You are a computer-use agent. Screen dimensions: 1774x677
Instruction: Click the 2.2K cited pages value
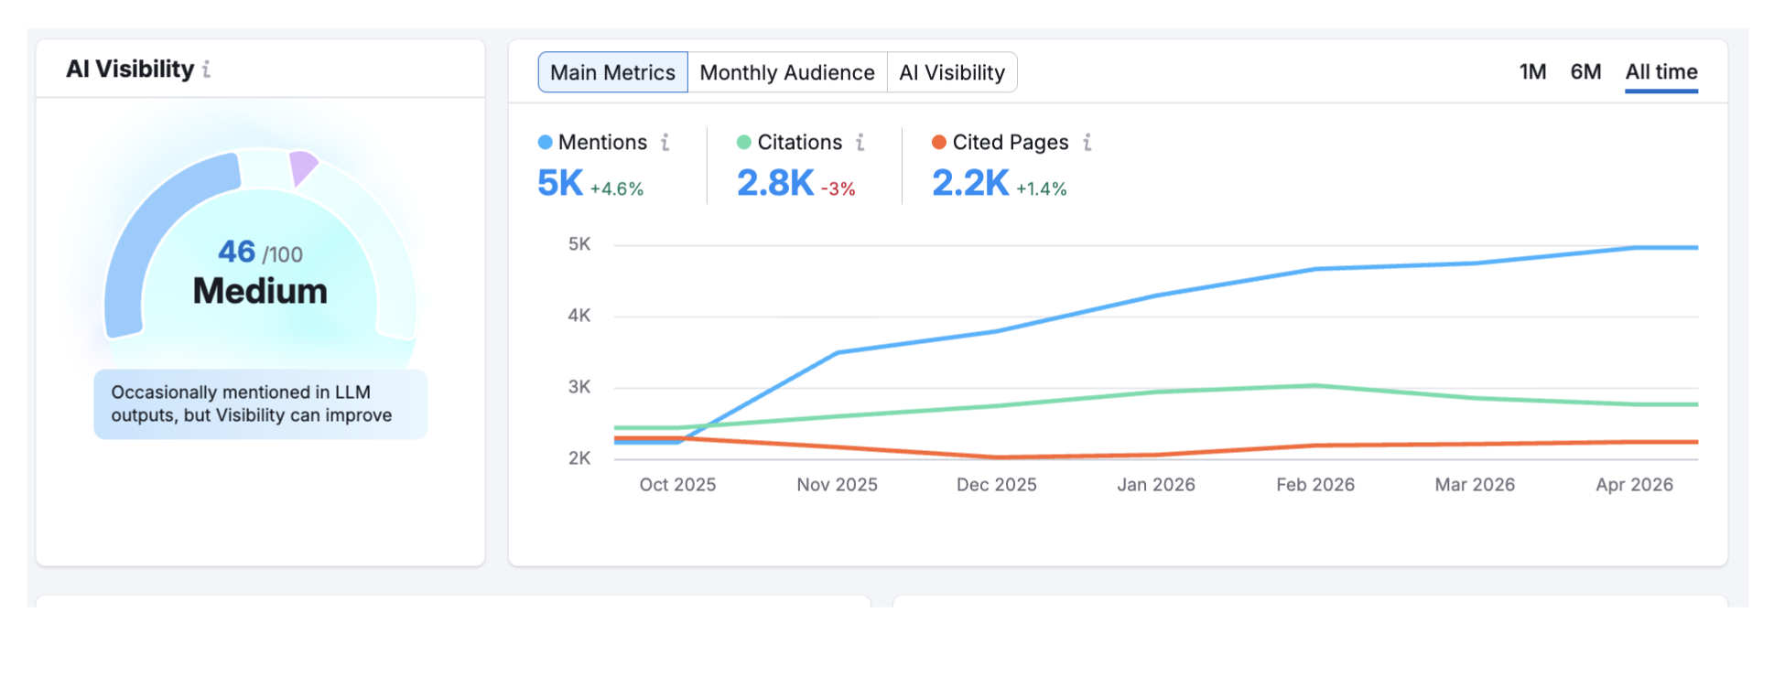pos(970,183)
